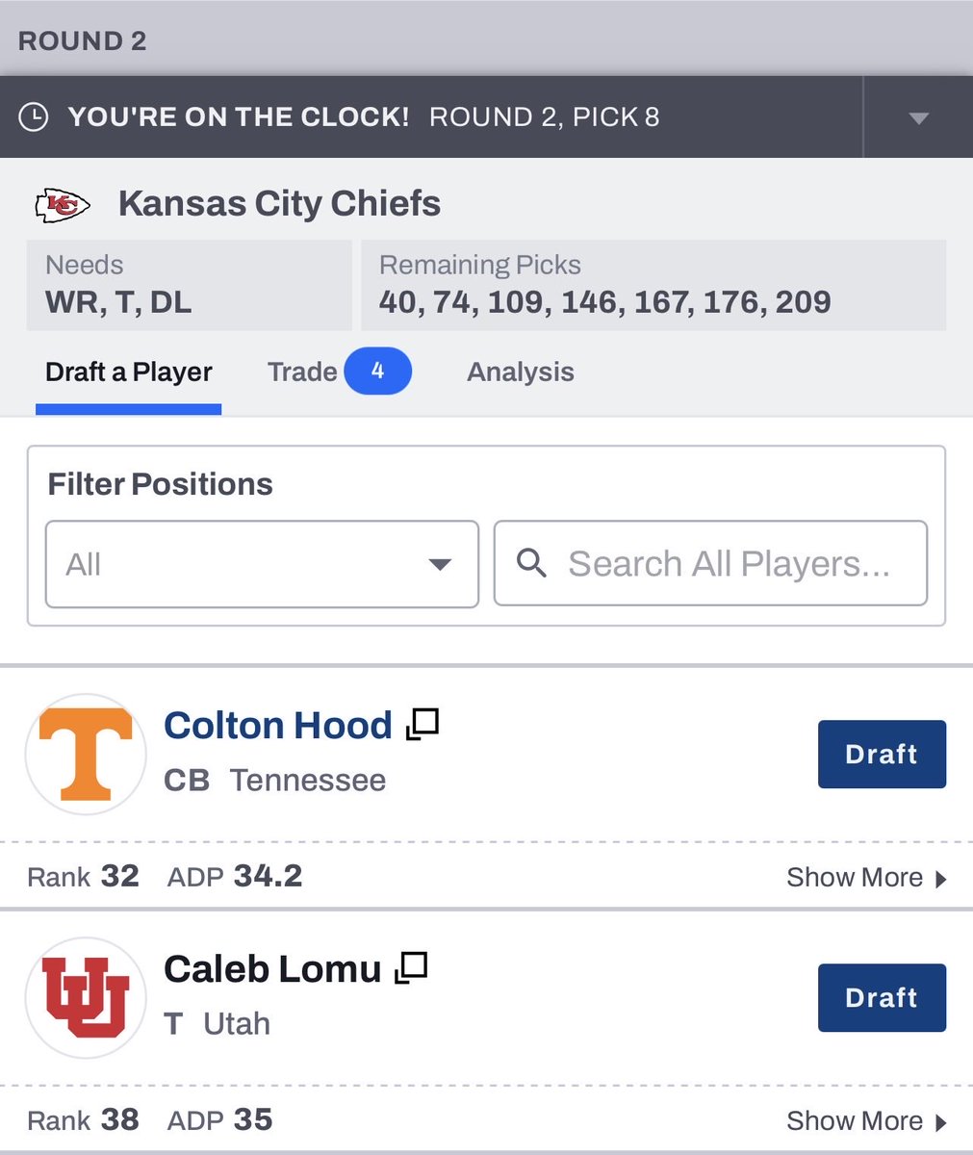
Task: Click the Colton Hood name link
Action: point(278,725)
